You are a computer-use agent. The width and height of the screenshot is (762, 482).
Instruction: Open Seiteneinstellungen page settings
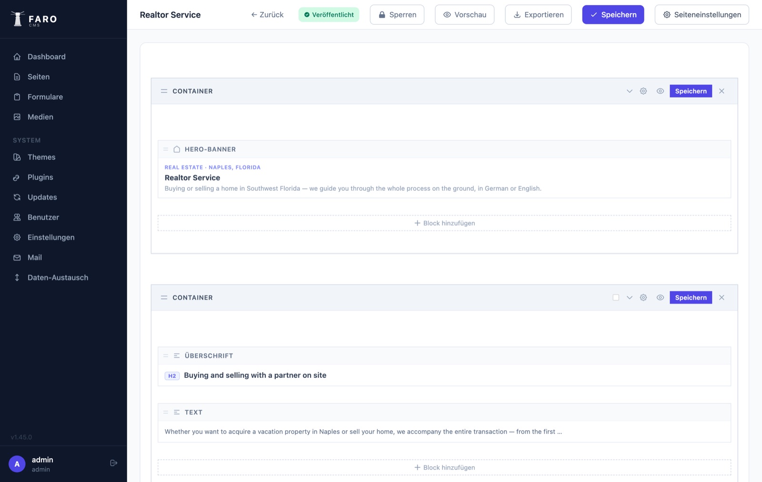(x=702, y=15)
